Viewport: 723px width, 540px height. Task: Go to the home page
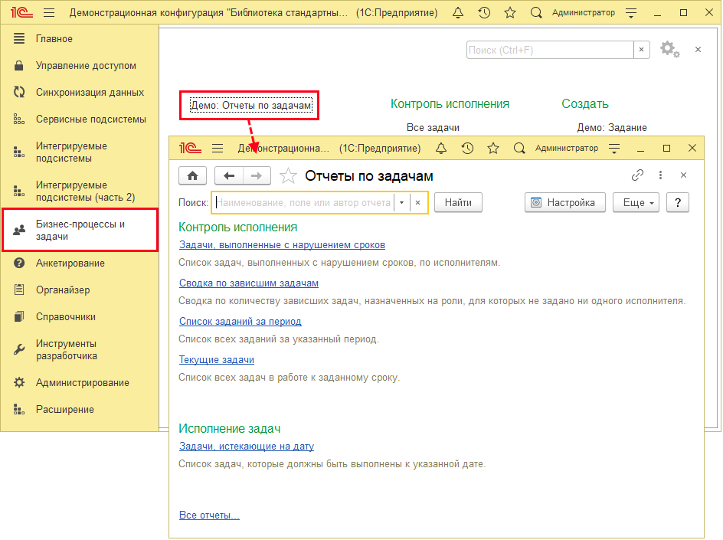(193, 175)
